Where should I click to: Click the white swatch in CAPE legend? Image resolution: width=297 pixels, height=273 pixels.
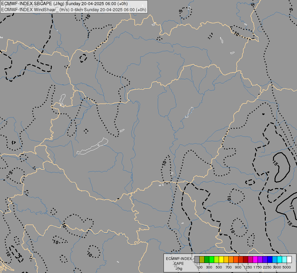click(289, 259)
